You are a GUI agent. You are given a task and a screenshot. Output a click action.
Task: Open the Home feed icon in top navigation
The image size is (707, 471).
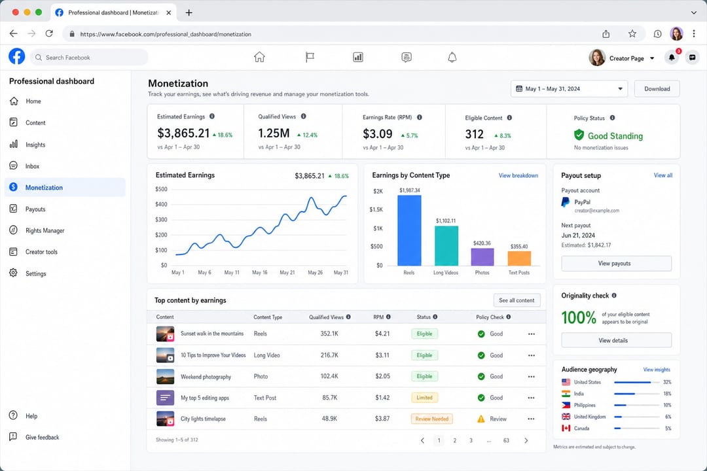pos(259,58)
